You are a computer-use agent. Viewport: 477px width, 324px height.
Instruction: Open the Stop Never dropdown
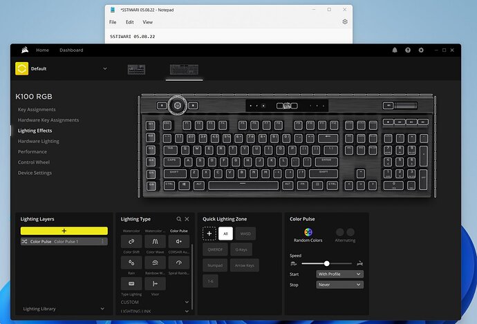coord(340,285)
